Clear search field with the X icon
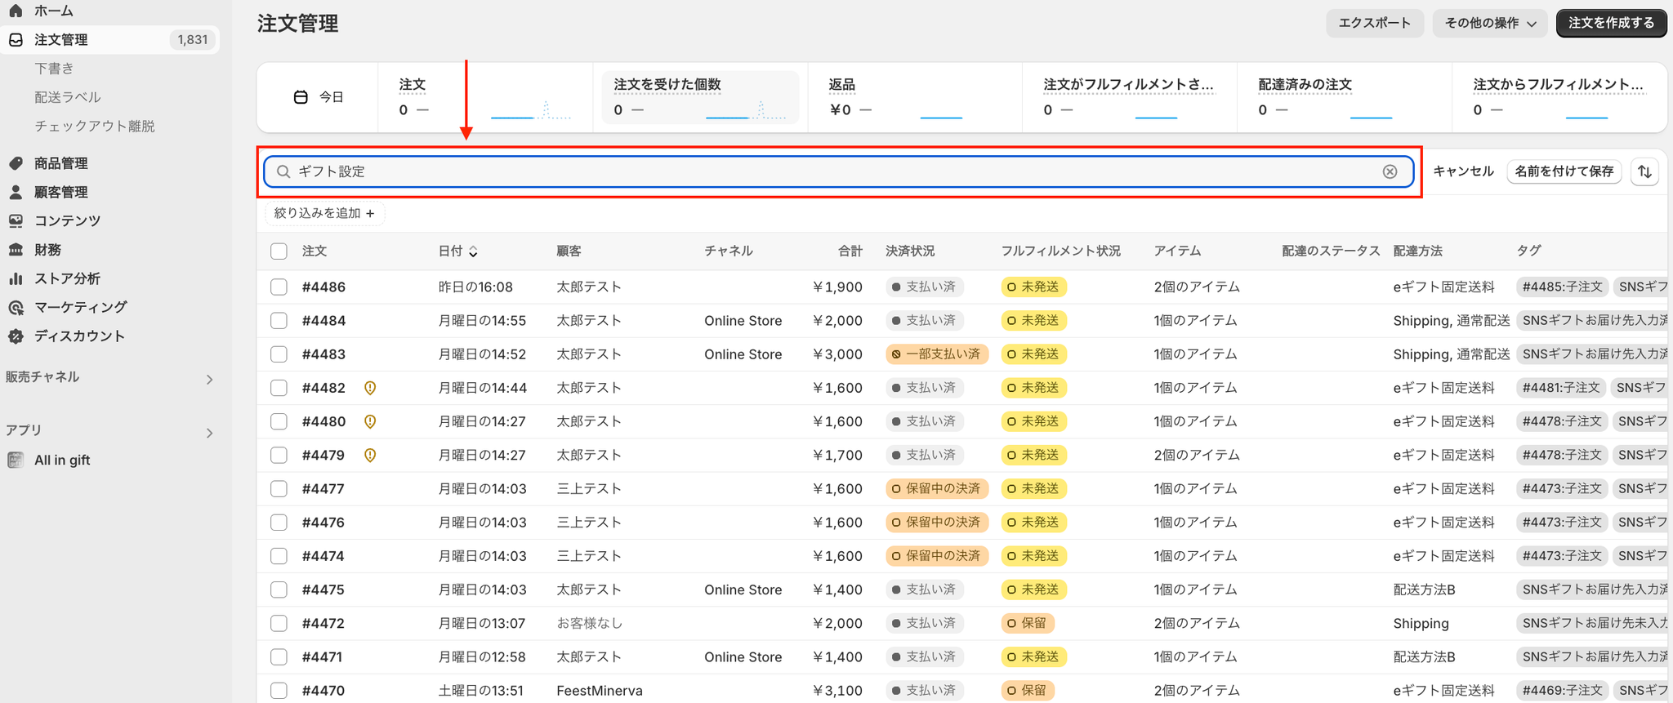 tap(1390, 171)
